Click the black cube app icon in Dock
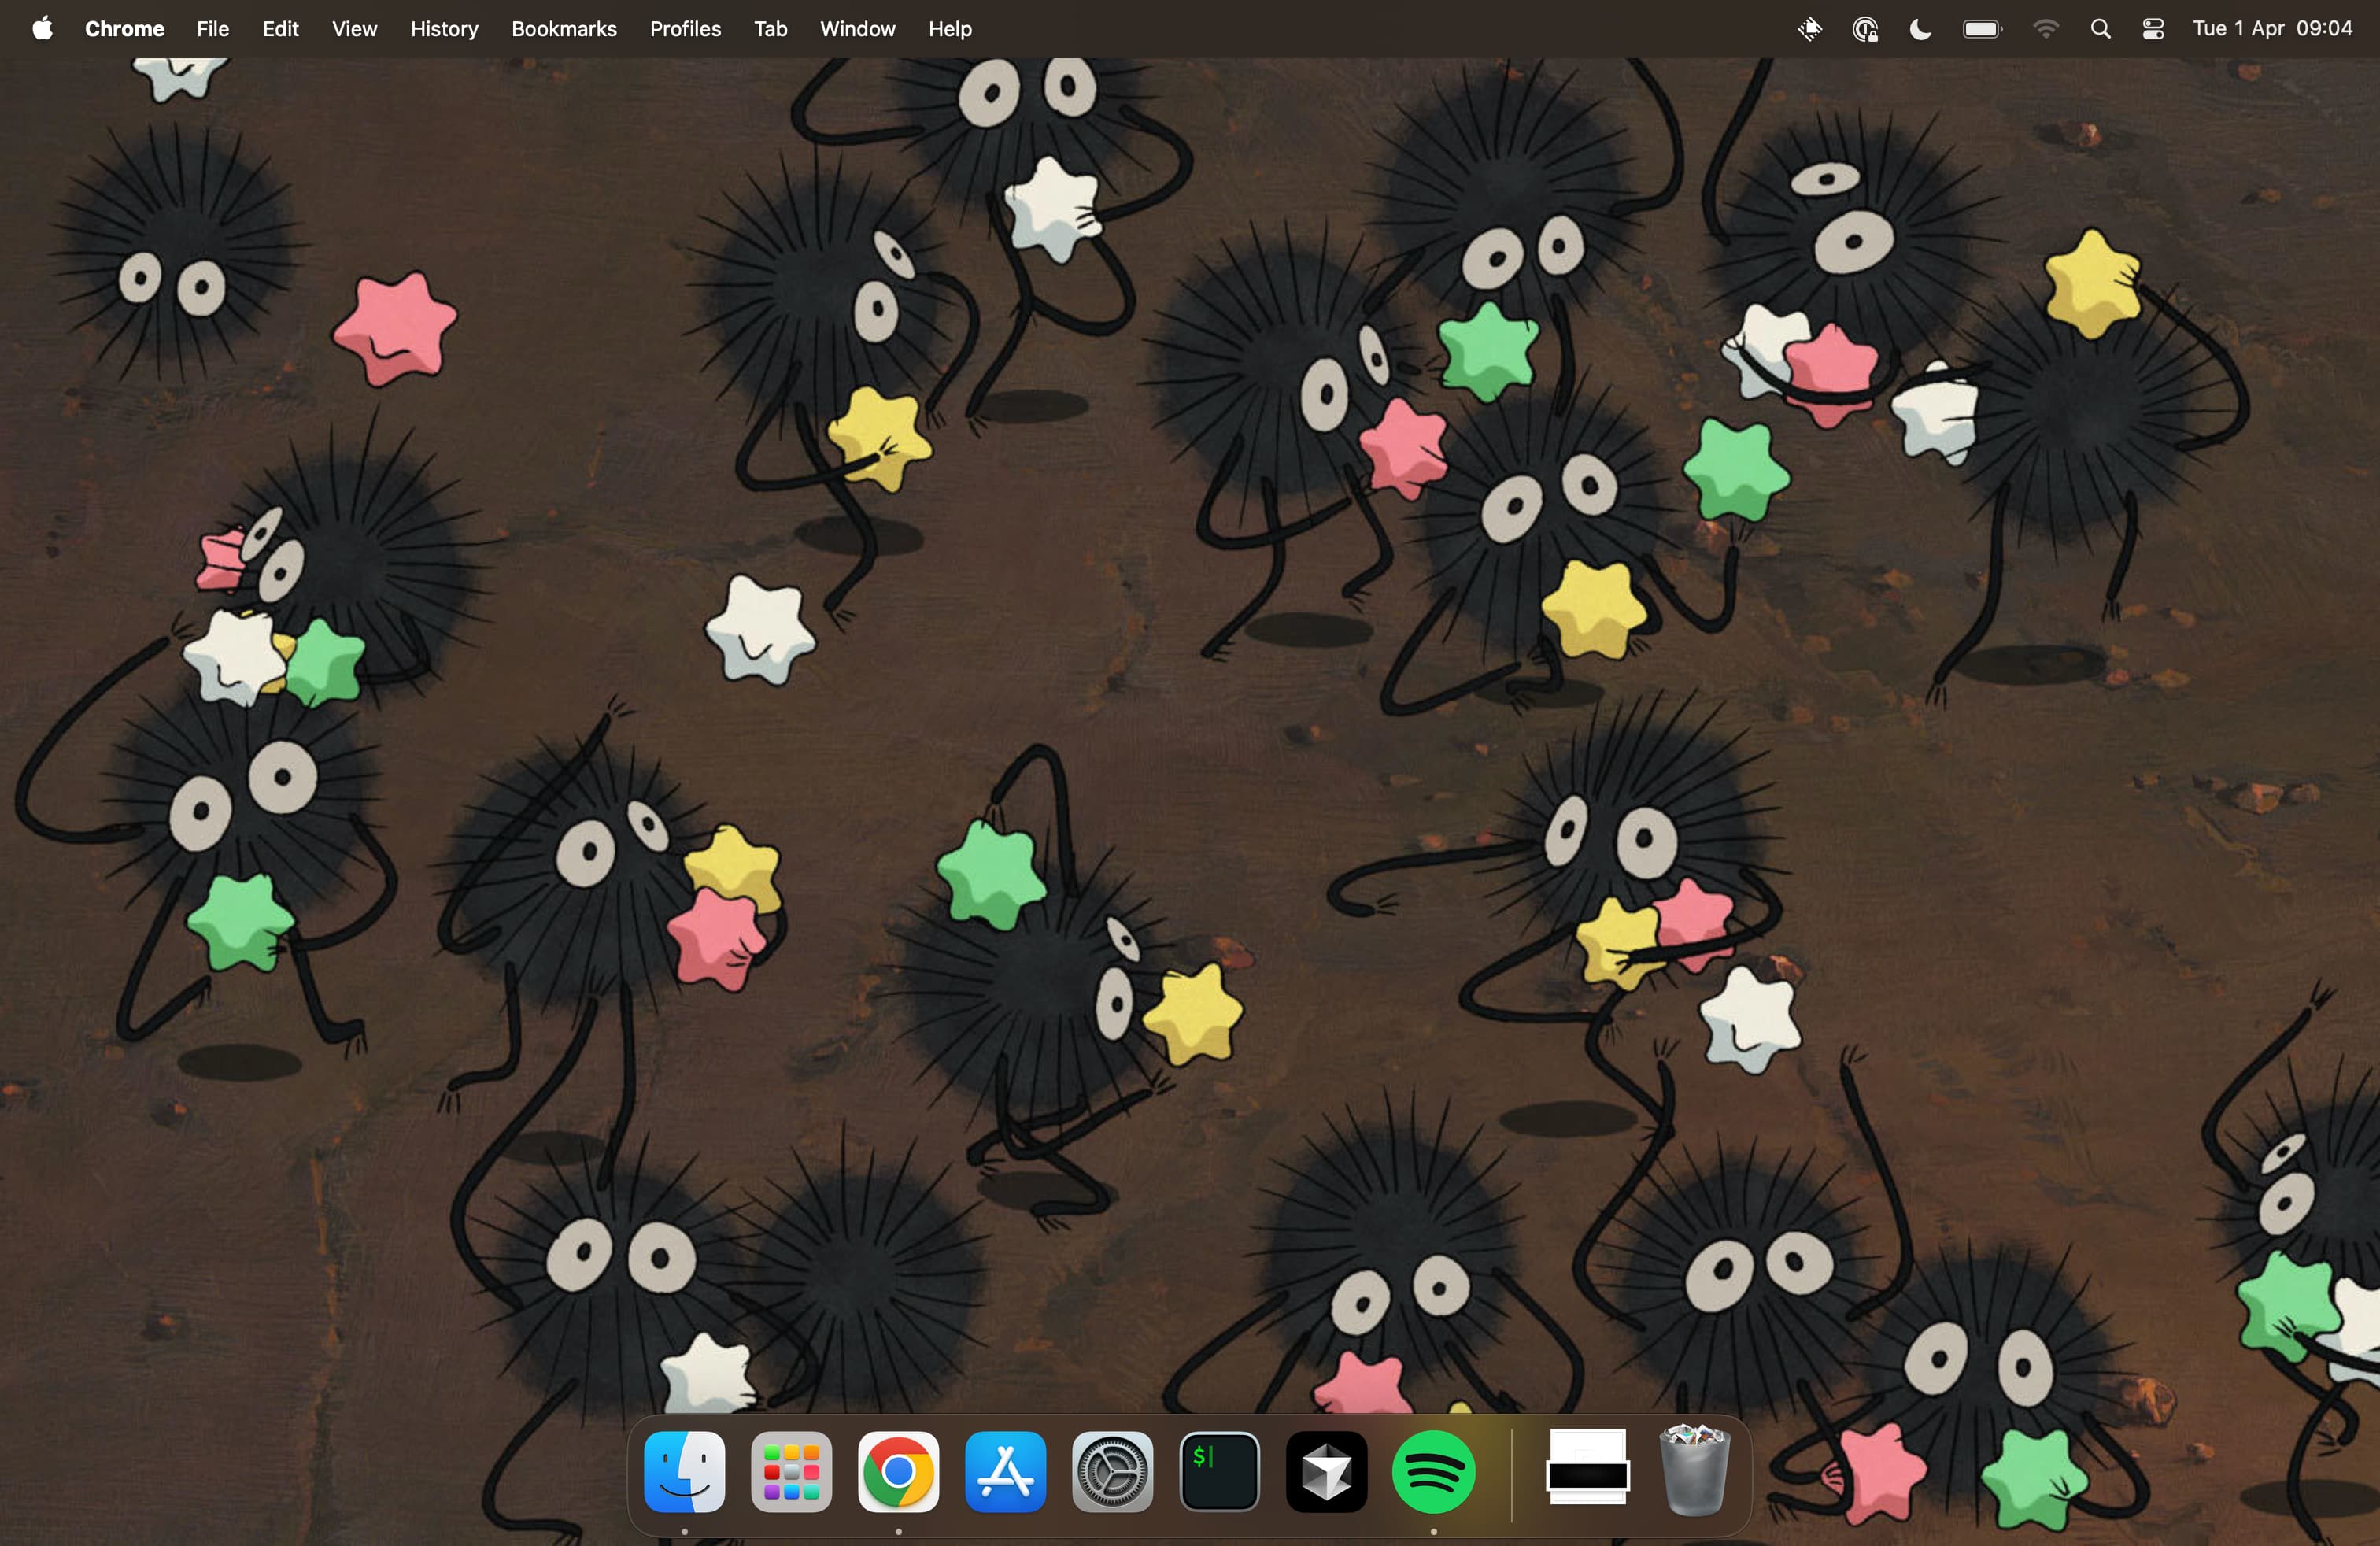This screenshot has height=1546, width=2380. click(1326, 1471)
